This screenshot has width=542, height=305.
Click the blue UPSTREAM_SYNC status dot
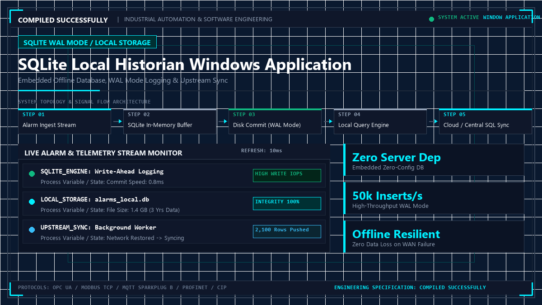pyautogui.click(x=32, y=230)
